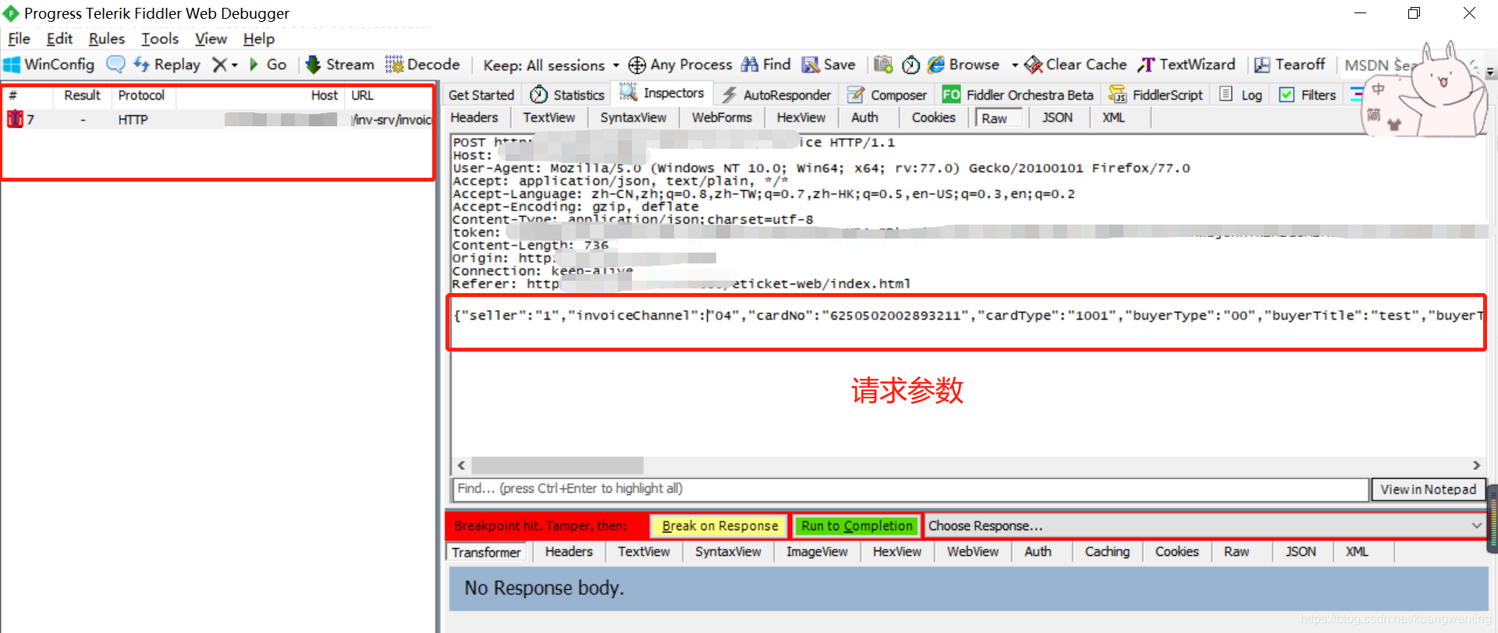Open the TextWizard tool
Screen dimensions: 1498x633
pos(1187,65)
